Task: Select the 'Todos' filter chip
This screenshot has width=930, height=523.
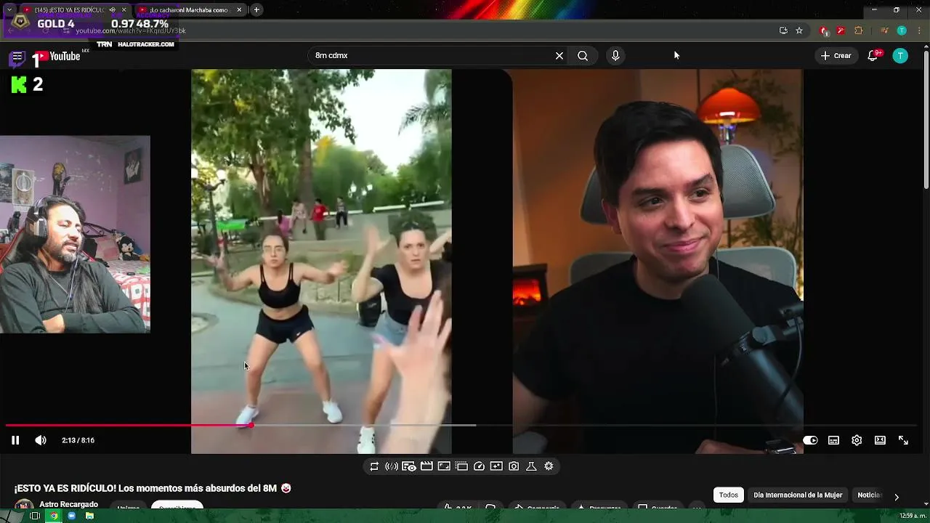Action: coord(729,495)
